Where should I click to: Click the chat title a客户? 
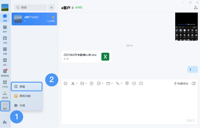(66, 8)
